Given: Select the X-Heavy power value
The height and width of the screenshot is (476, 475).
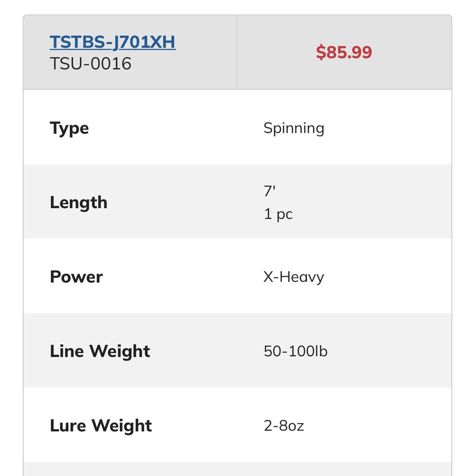Looking at the screenshot, I should [x=294, y=277].
